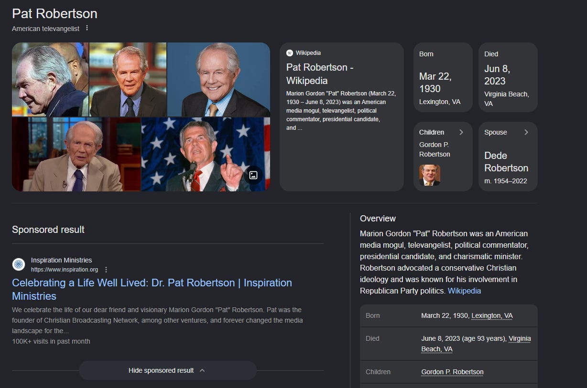This screenshot has width=587, height=388.
Task: Click the Wikipedia logo icon in card
Action: point(289,53)
